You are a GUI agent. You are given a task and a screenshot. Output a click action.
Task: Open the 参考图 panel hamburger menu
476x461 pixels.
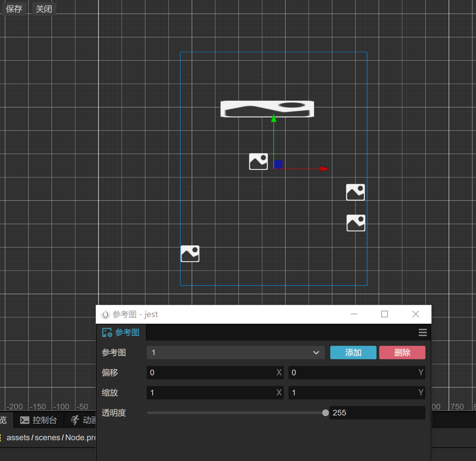pos(422,332)
